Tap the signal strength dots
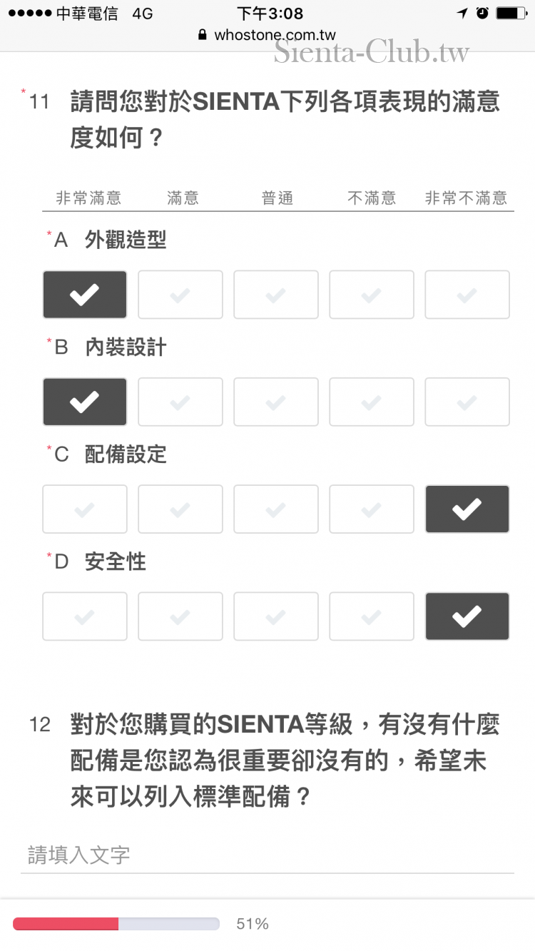This screenshot has width=535, height=951. click(28, 14)
